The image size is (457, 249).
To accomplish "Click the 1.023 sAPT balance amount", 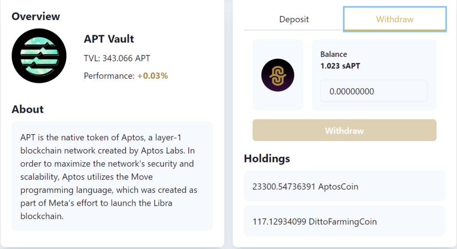I will 340,66.
